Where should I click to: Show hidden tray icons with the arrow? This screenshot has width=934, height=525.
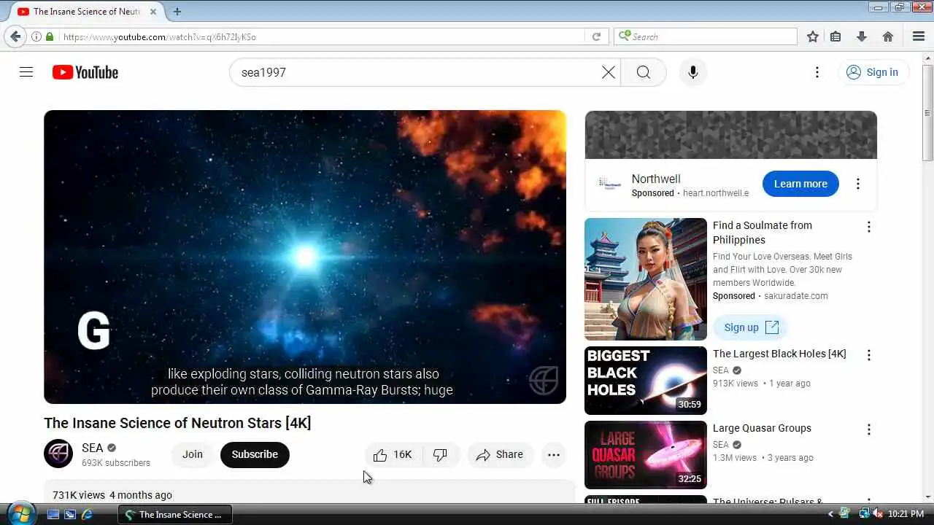coord(830,514)
